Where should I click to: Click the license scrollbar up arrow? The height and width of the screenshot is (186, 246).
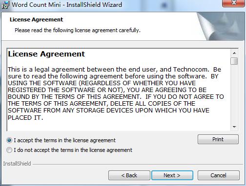click(234, 53)
